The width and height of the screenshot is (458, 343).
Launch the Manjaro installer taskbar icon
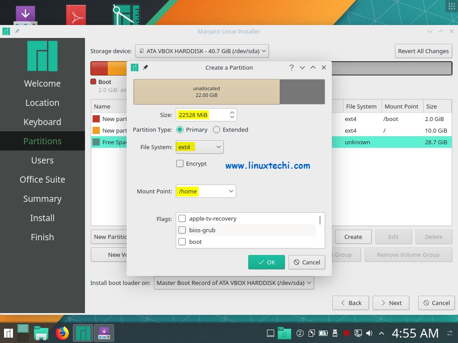pos(83,333)
